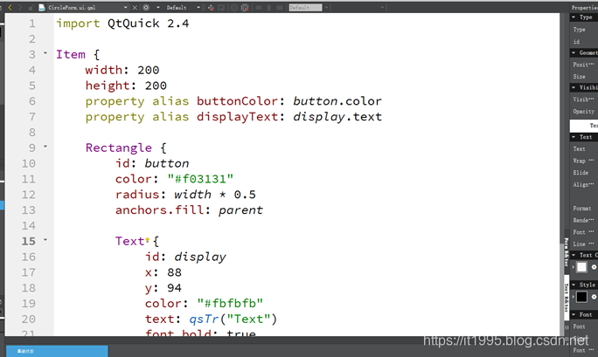Click the x value 88 on line 17
Image resolution: width=598 pixels, height=357 pixels.
(174, 272)
